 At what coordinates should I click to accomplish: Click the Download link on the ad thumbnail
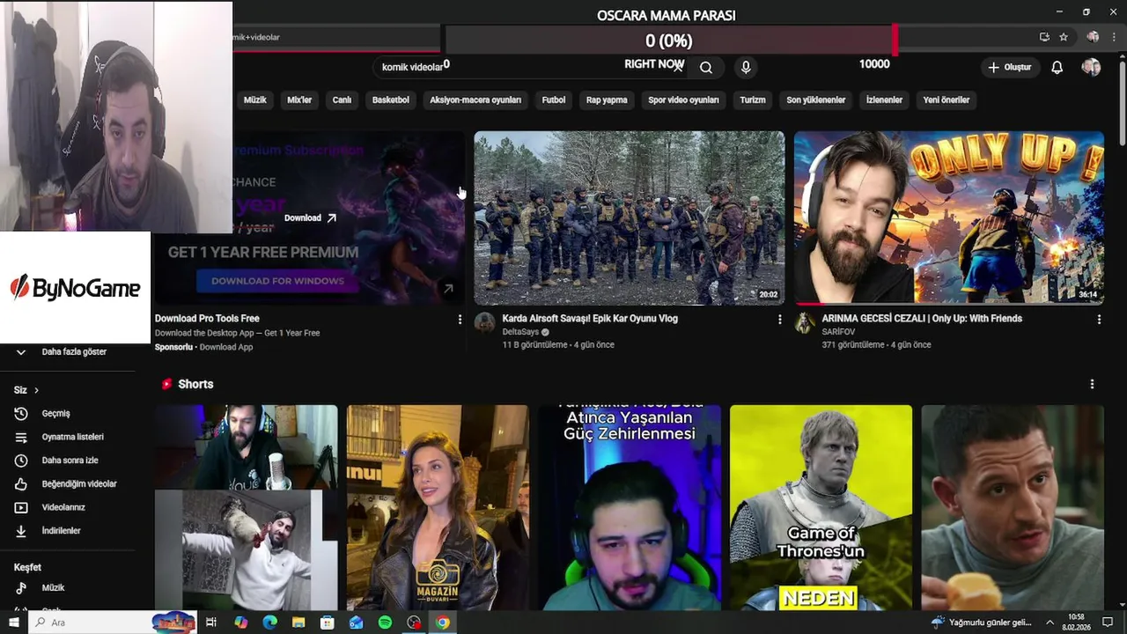(x=310, y=217)
